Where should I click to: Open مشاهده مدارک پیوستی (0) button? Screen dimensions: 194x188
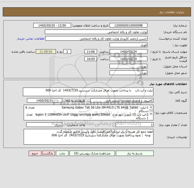pos(92,153)
